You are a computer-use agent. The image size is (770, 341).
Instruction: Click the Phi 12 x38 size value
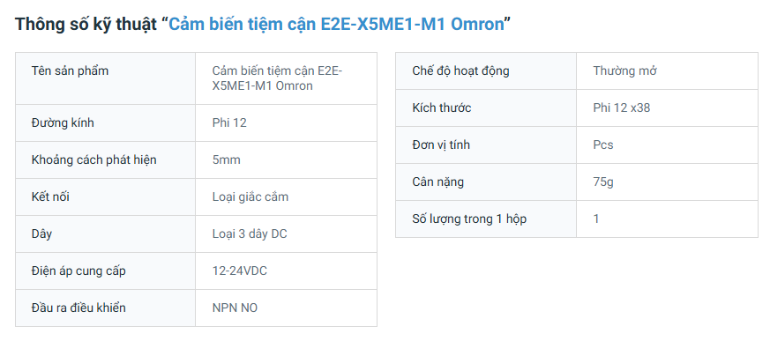tap(621, 108)
